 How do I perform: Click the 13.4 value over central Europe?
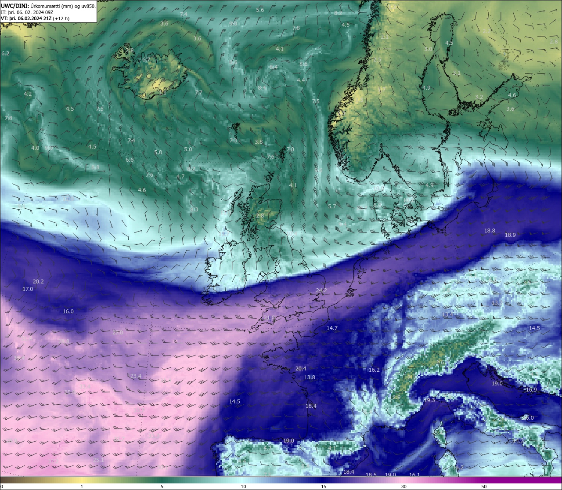coord(447,315)
